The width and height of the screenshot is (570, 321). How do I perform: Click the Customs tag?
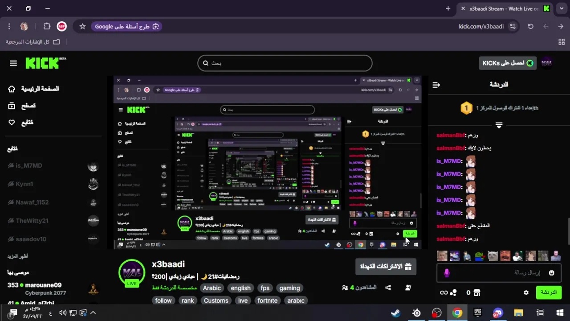(x=216, y=300)
